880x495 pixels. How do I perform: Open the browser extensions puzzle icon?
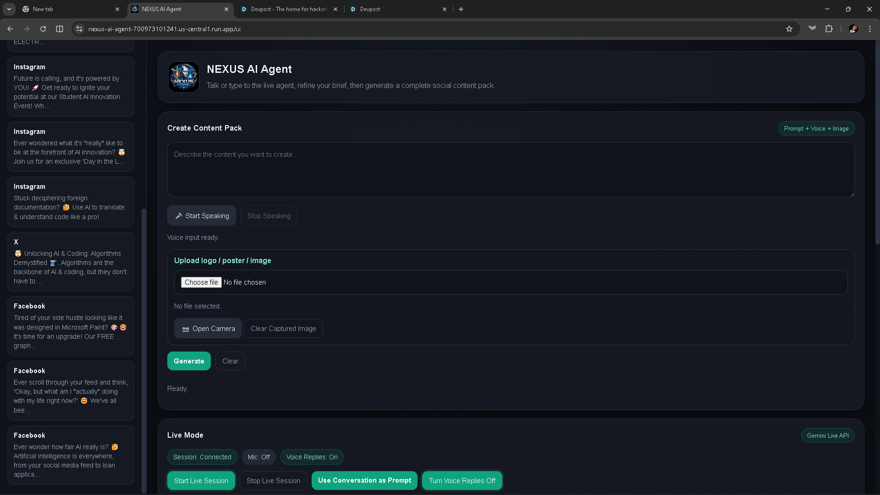pos(829,29)
